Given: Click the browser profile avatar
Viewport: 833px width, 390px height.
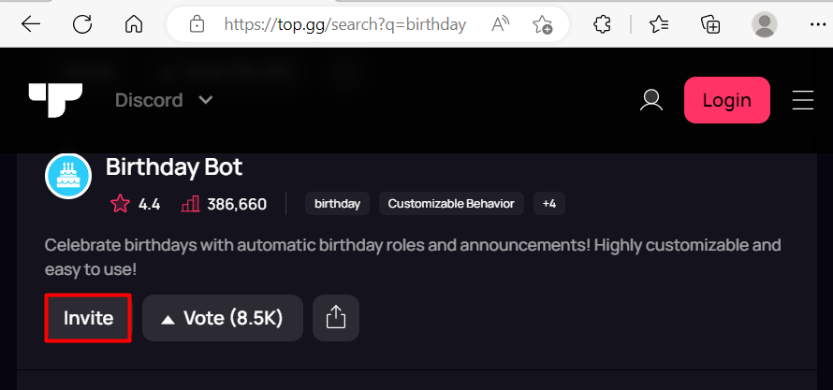Looking at the screenshot, I should tap(765, 24).
